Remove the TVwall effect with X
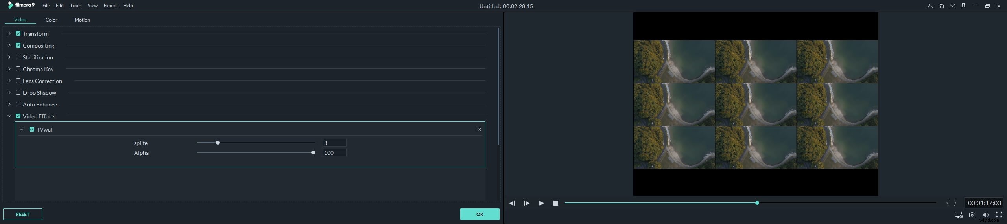The width and height of the screenshot is (1007, 224). 479,129
